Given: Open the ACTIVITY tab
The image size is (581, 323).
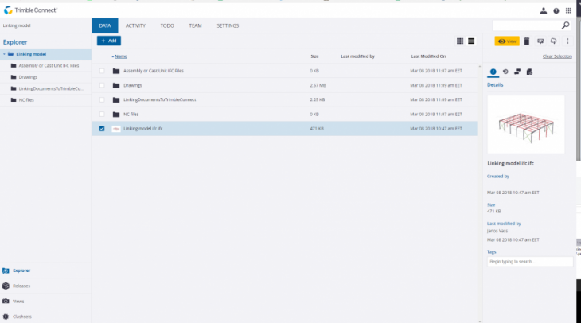Looking at the screenshot, I should 135,25.
